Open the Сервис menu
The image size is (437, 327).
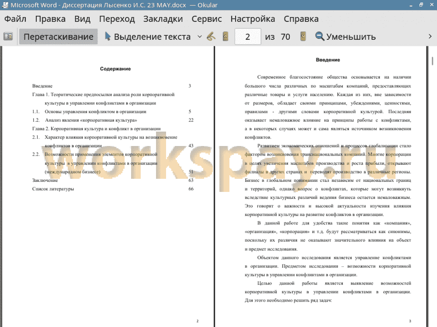pyautogui.click(x=207, y=19)
